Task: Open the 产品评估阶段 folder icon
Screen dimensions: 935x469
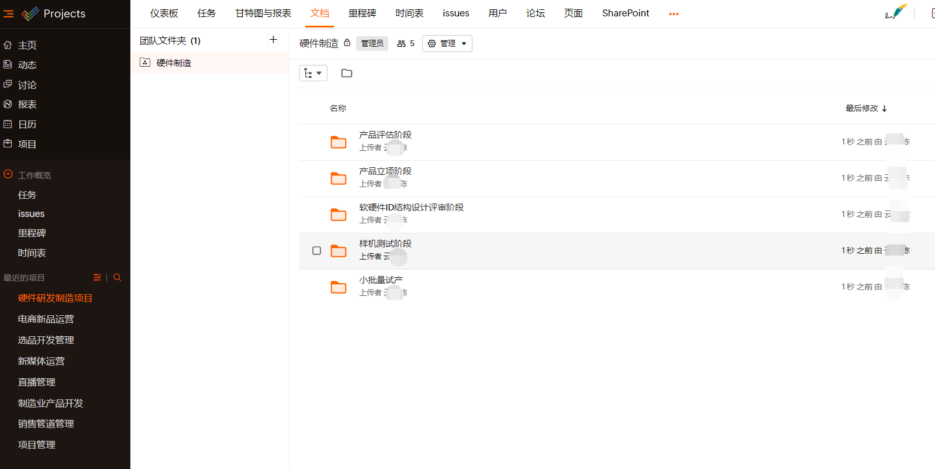Action: point(339,142)
